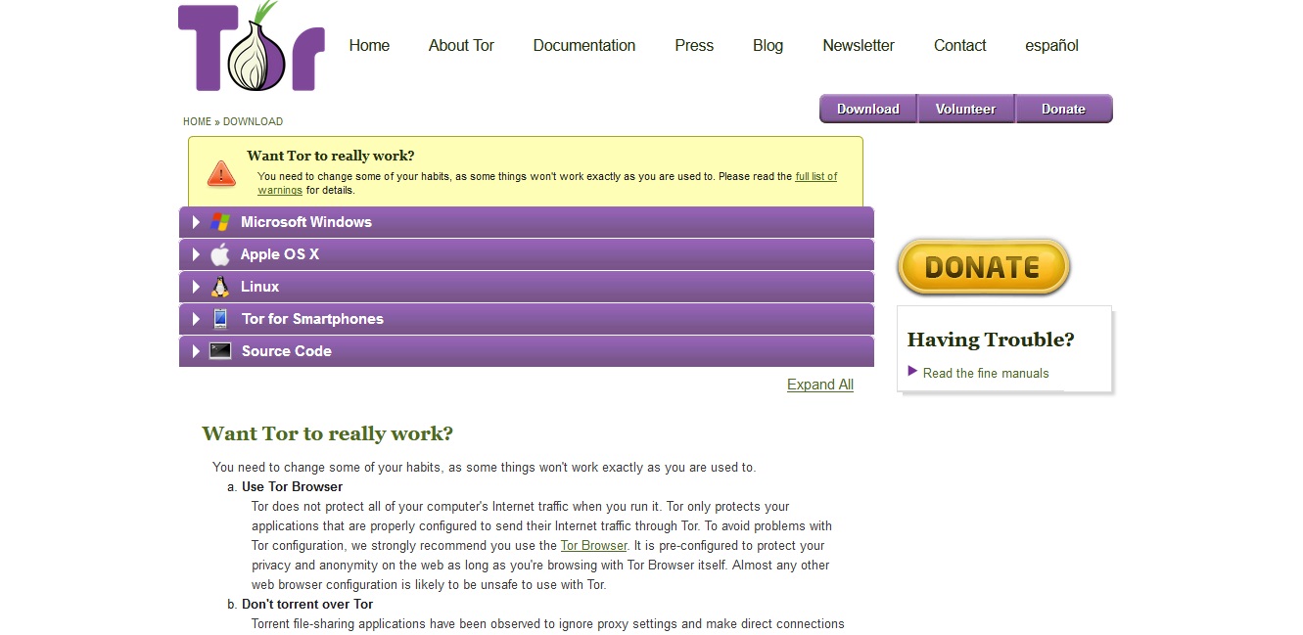Expand the Linux section arrow
The height and width of the screenshot is (635, 1303).
point(196,287)
